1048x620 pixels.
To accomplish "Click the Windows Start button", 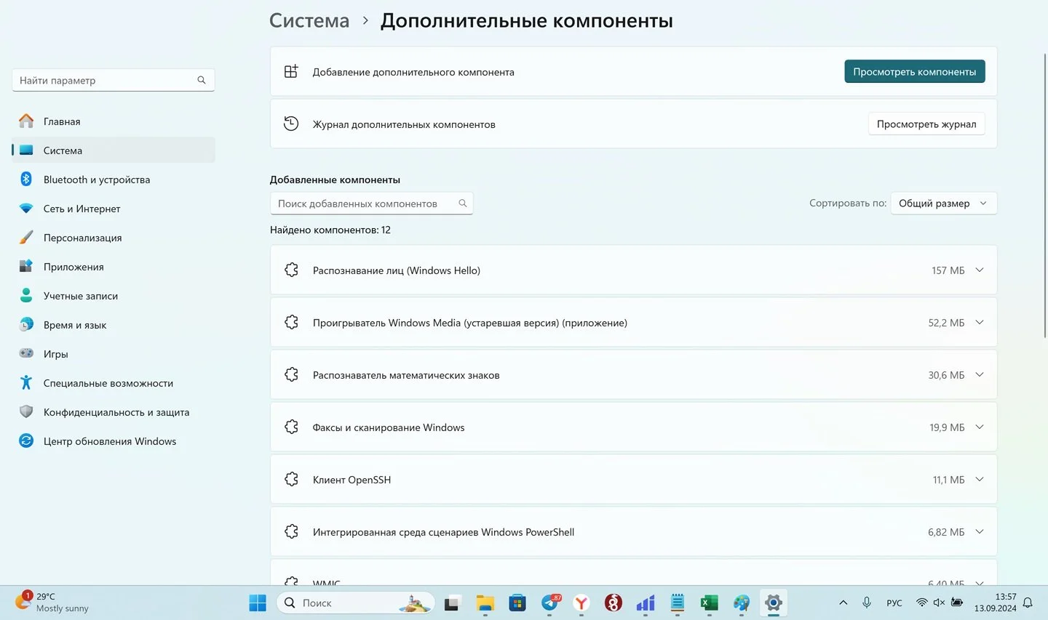I will point(258,603).
